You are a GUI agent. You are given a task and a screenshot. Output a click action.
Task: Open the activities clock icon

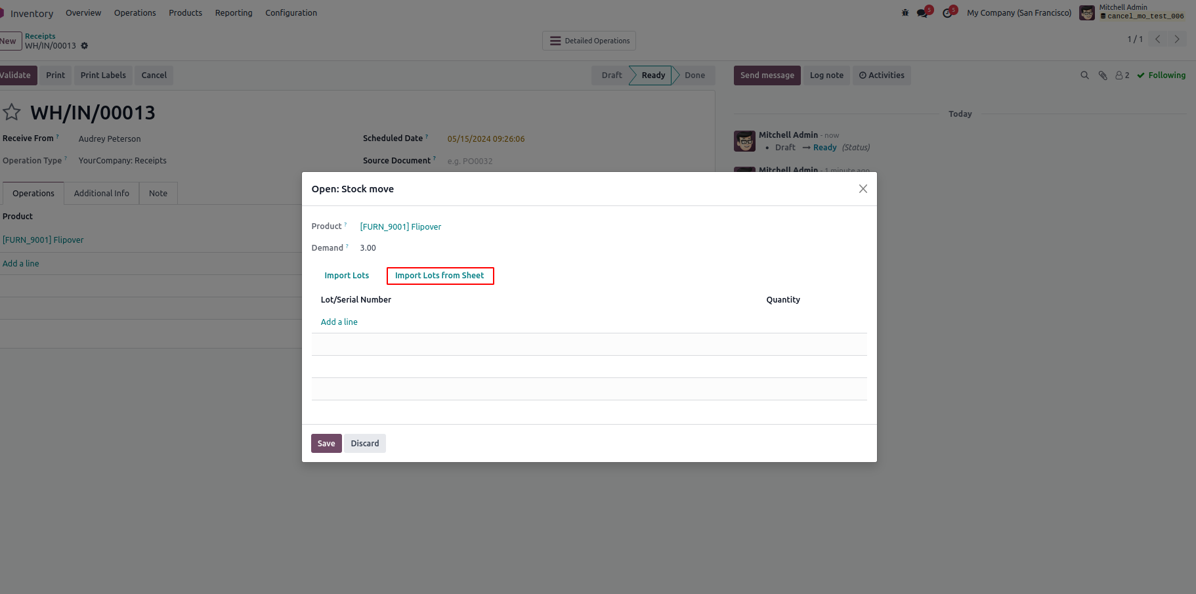[947, 13]
